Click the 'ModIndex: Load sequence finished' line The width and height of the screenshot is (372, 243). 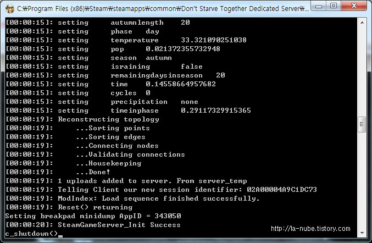coord(132,198)
